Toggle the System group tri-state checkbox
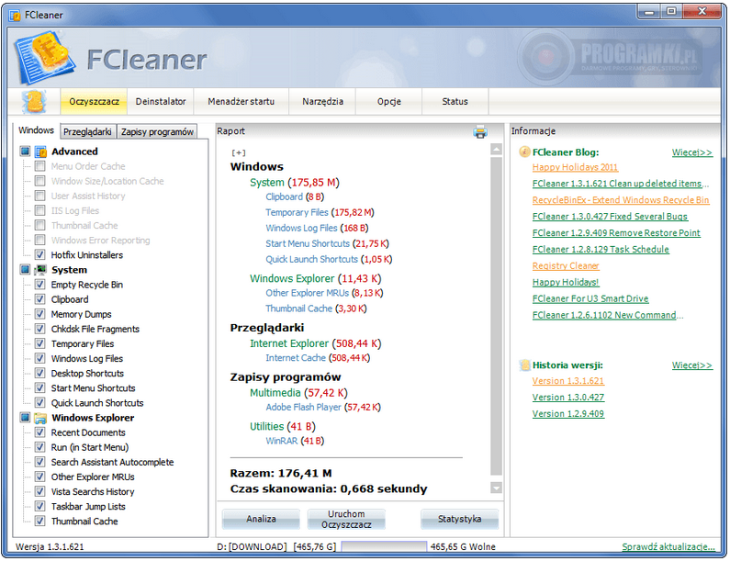Image resolution: width=730 pixels, height=561 pixels. pos(25,270)
